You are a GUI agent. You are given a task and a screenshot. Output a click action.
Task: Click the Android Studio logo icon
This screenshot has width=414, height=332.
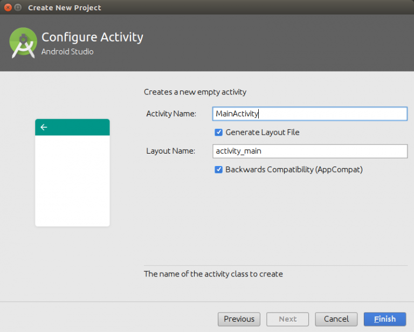(x=23, y=43)
